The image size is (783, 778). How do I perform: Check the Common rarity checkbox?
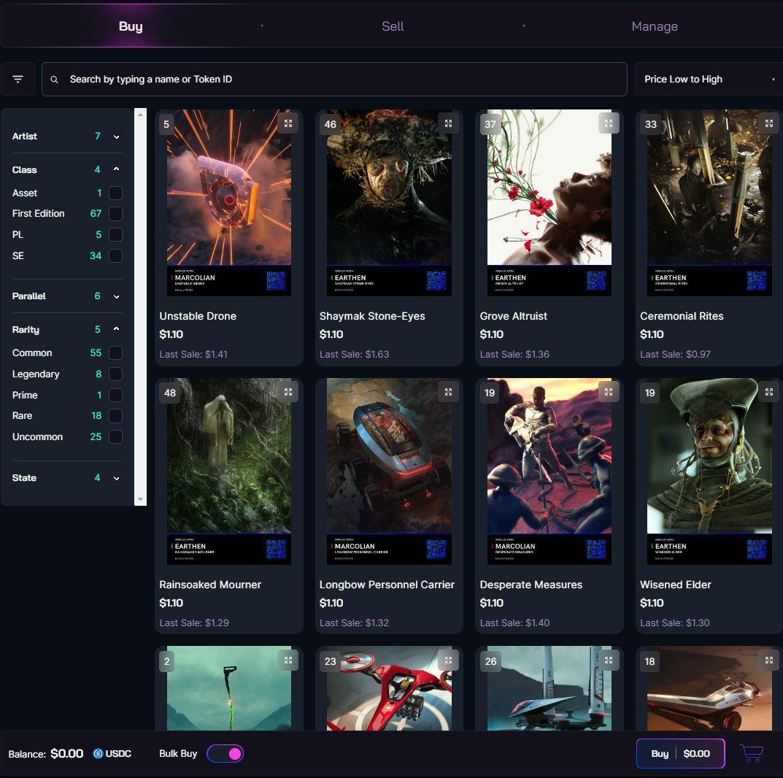click(x=115, y=353)
